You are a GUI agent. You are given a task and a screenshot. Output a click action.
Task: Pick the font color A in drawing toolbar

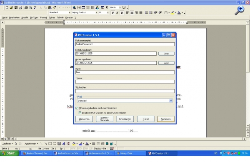click(87, 144)
